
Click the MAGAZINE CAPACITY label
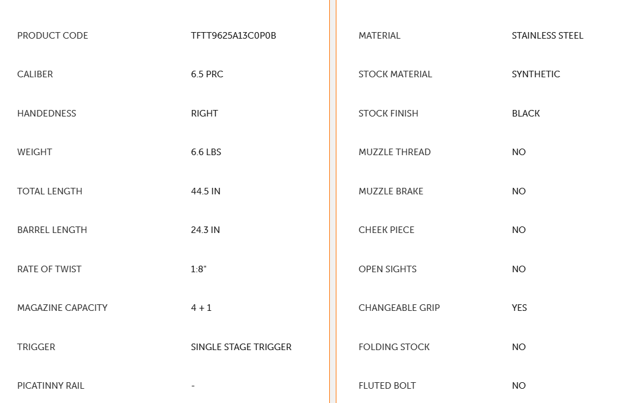coord(62,308)
